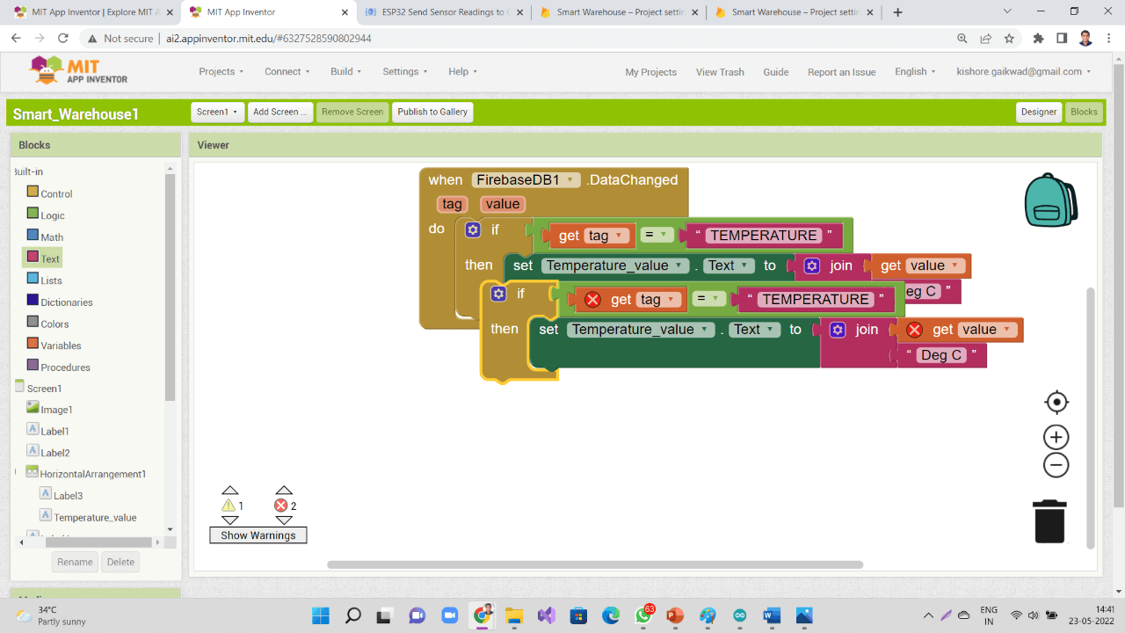Open the Build menu

346,72
